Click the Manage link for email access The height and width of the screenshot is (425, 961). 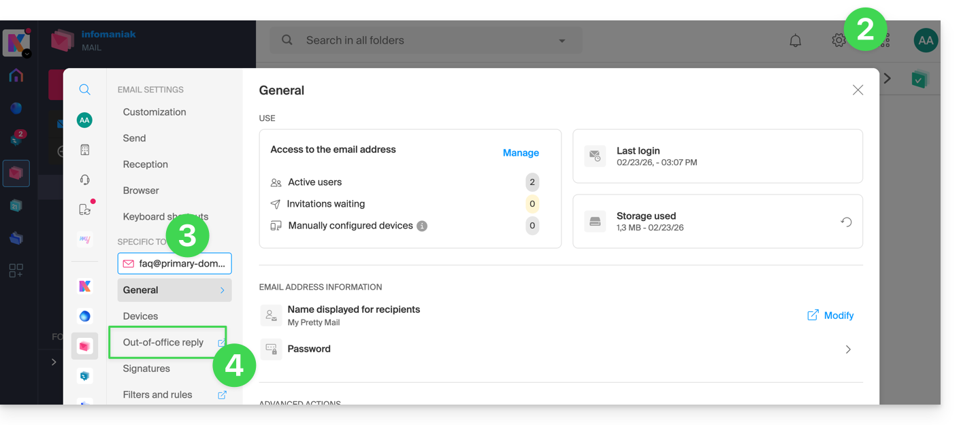[x=521, y=153]
